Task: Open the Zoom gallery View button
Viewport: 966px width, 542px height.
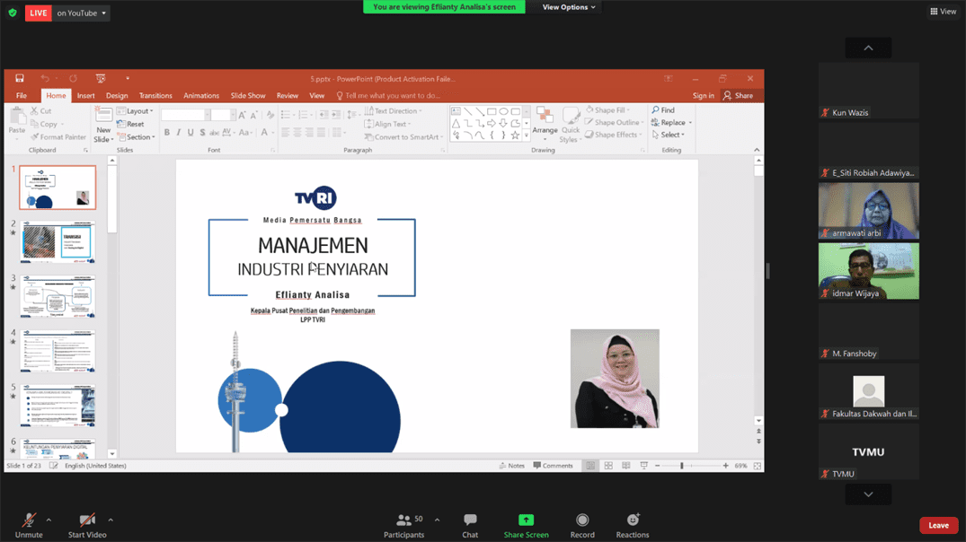Action: [x=944, y=12]
